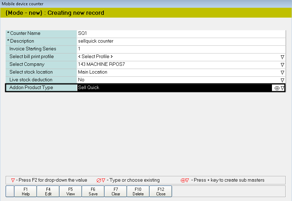Click the 'Select bill print profile' label
This screenshot has width=292, height=201.
point(31,57)
